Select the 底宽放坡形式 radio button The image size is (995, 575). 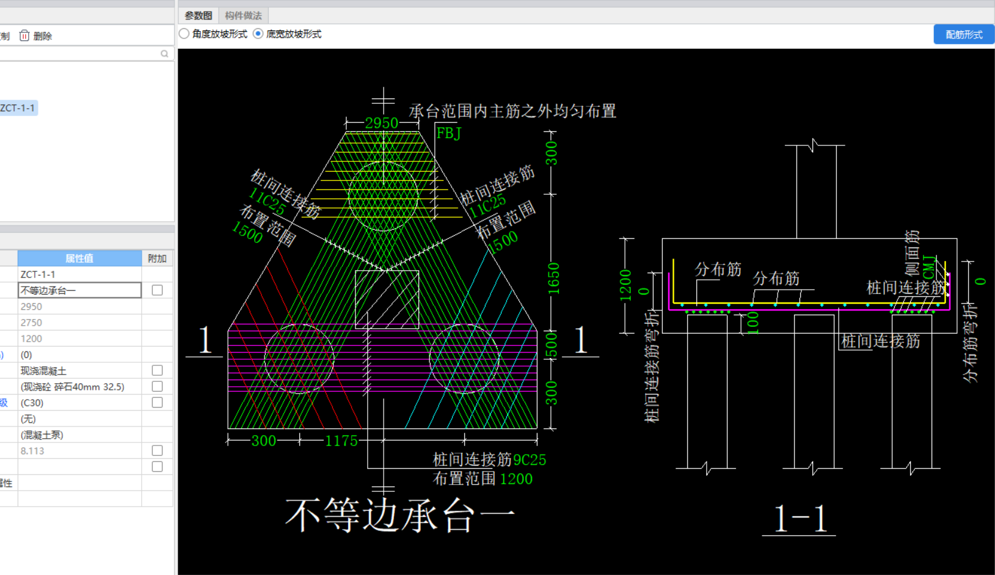pos(258,34)
